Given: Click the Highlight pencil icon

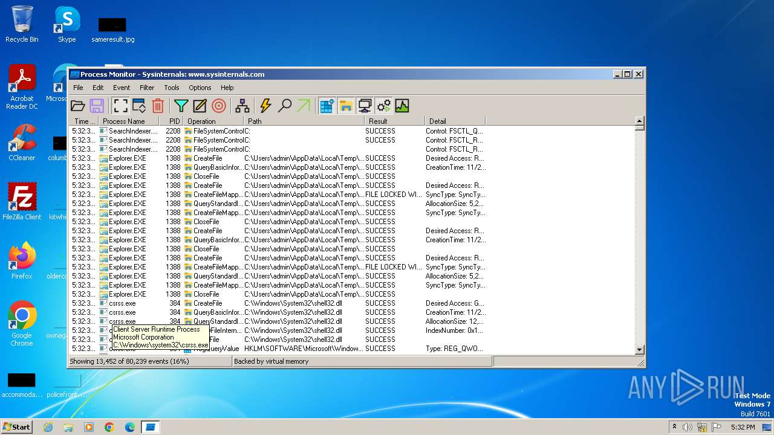Looking at the screenshot, I should pyautogui.click(x=200, y=106).
